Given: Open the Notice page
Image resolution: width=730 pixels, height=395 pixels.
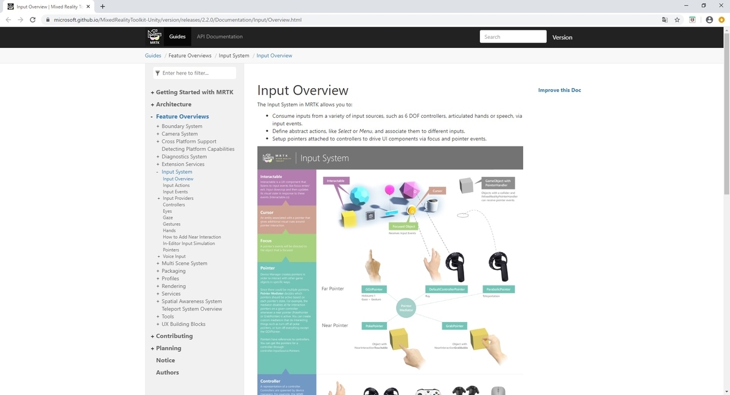Looking at the screenshot, I should click(165, 360).
